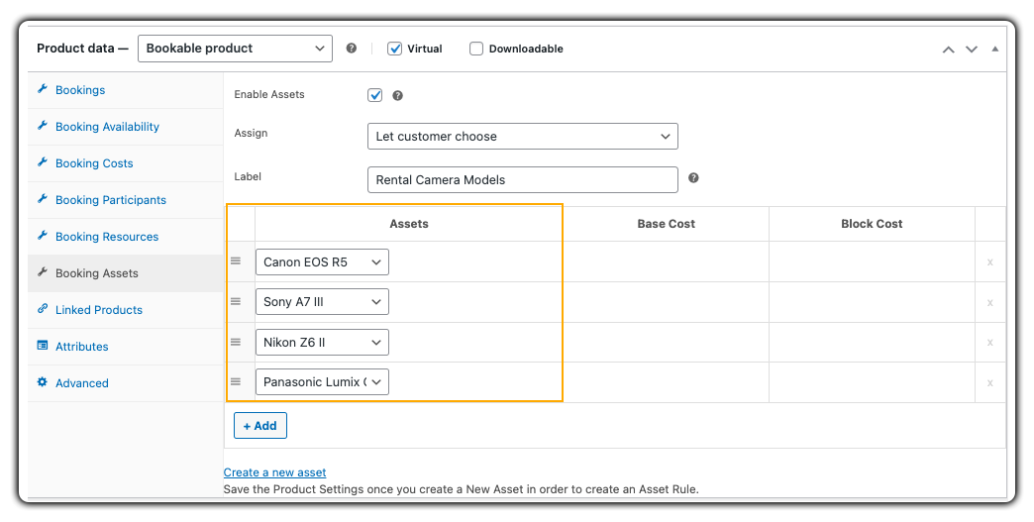The image size is (1034, 522).
Task: Click the Create a new asset link
Action: (274, 472)
